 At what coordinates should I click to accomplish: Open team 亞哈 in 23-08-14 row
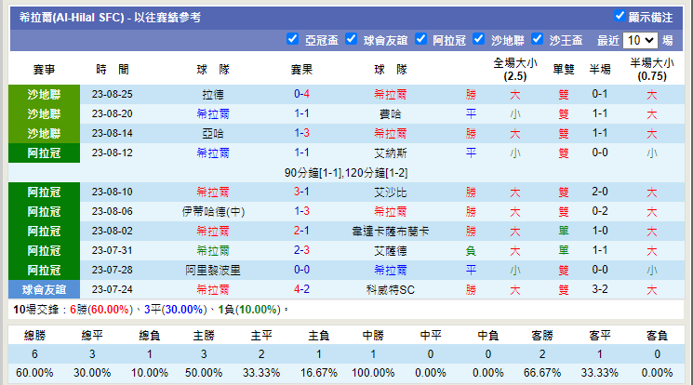click(213, 134)
